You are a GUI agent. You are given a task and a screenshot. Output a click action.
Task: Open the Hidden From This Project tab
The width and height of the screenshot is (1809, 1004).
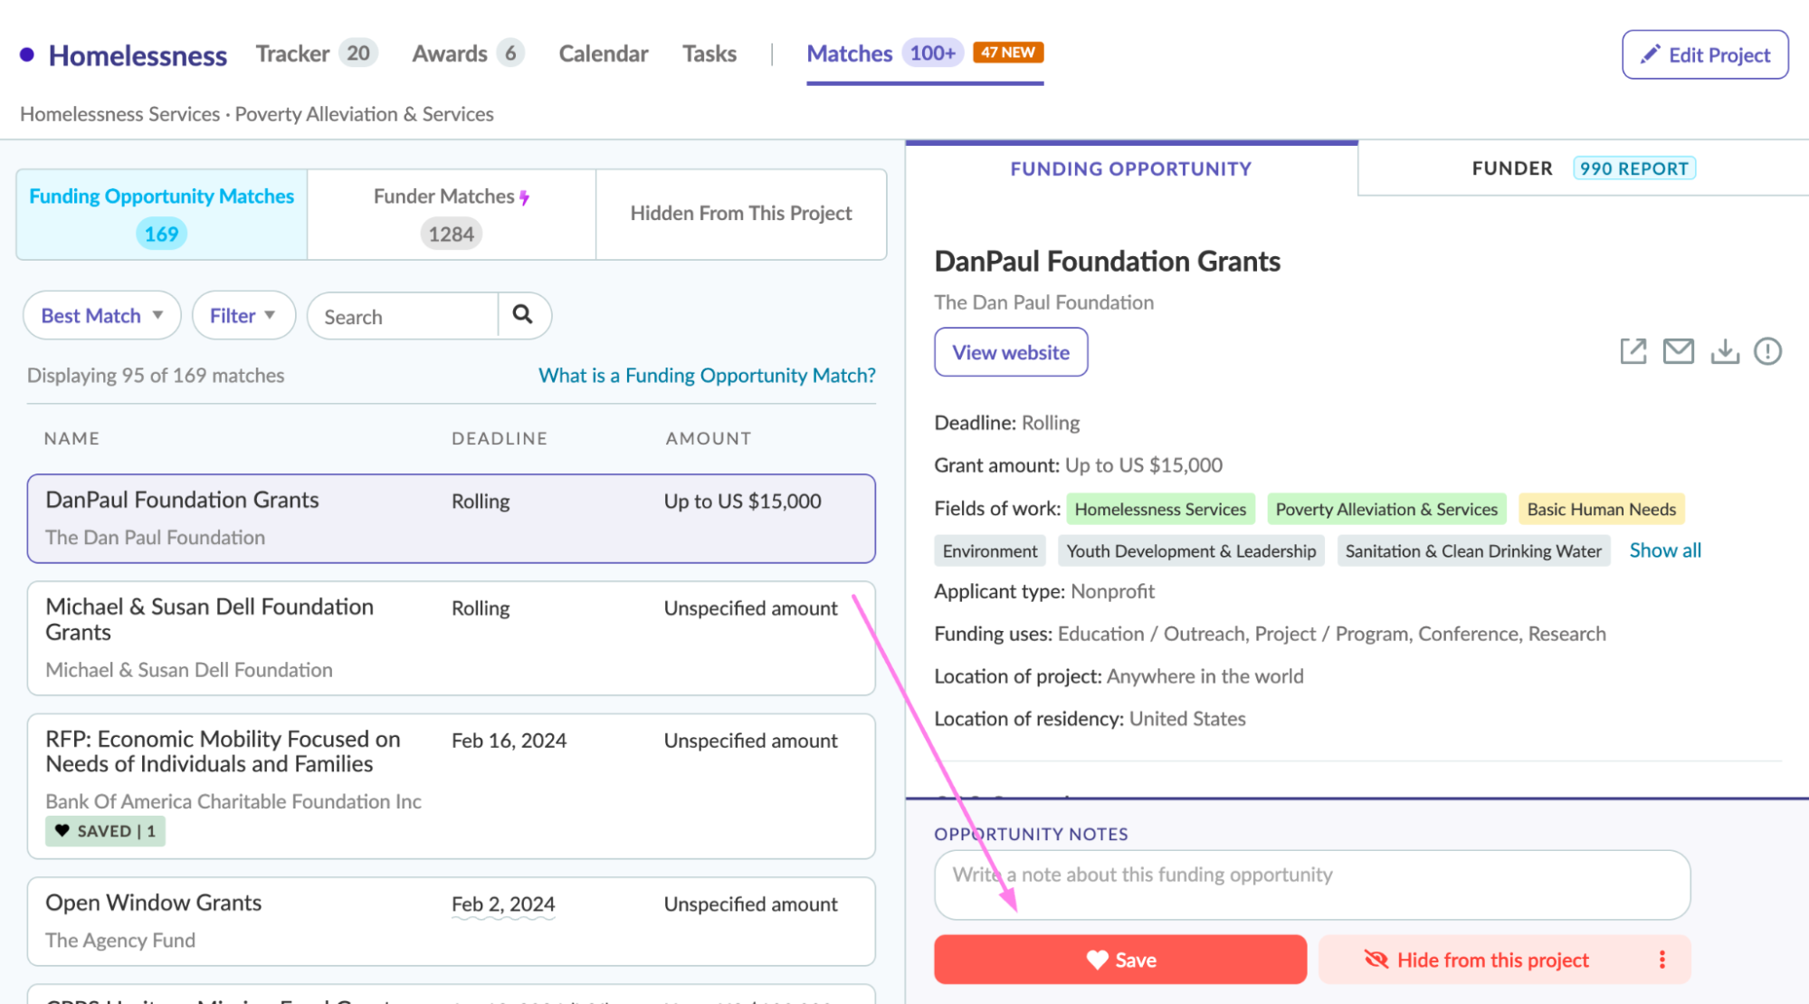(740, 214)
